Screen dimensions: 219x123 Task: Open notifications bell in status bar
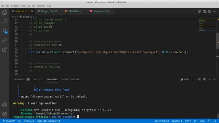click(215, 121)
